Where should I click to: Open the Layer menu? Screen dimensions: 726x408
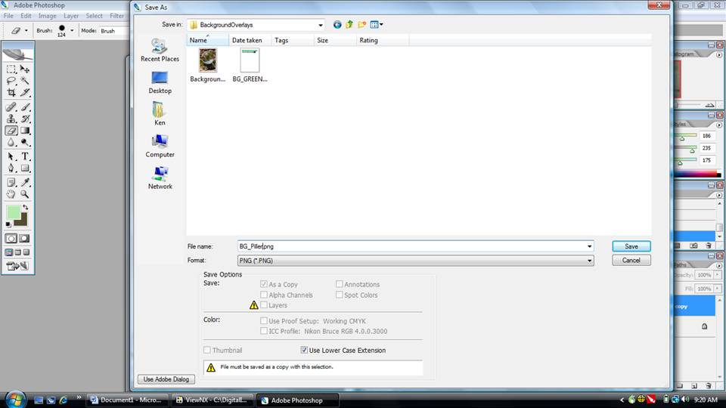[71, 16]
